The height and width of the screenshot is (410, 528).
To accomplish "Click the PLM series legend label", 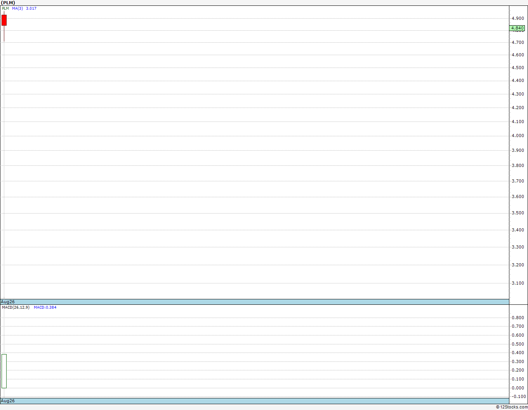I will [5, 8].
